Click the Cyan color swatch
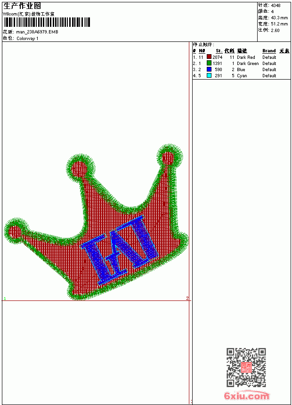This screenshot has width=292, height=405. point(209,75)
